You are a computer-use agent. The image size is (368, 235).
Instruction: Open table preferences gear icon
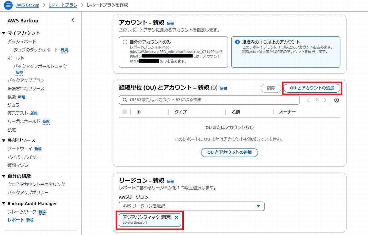point(336,100)
